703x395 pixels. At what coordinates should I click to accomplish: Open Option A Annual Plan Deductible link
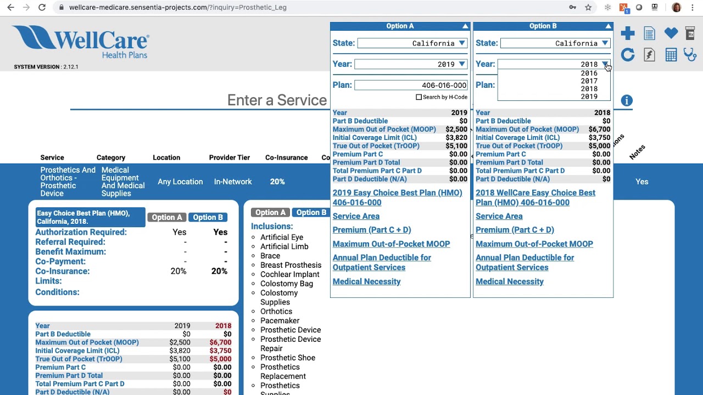(382, 262)
